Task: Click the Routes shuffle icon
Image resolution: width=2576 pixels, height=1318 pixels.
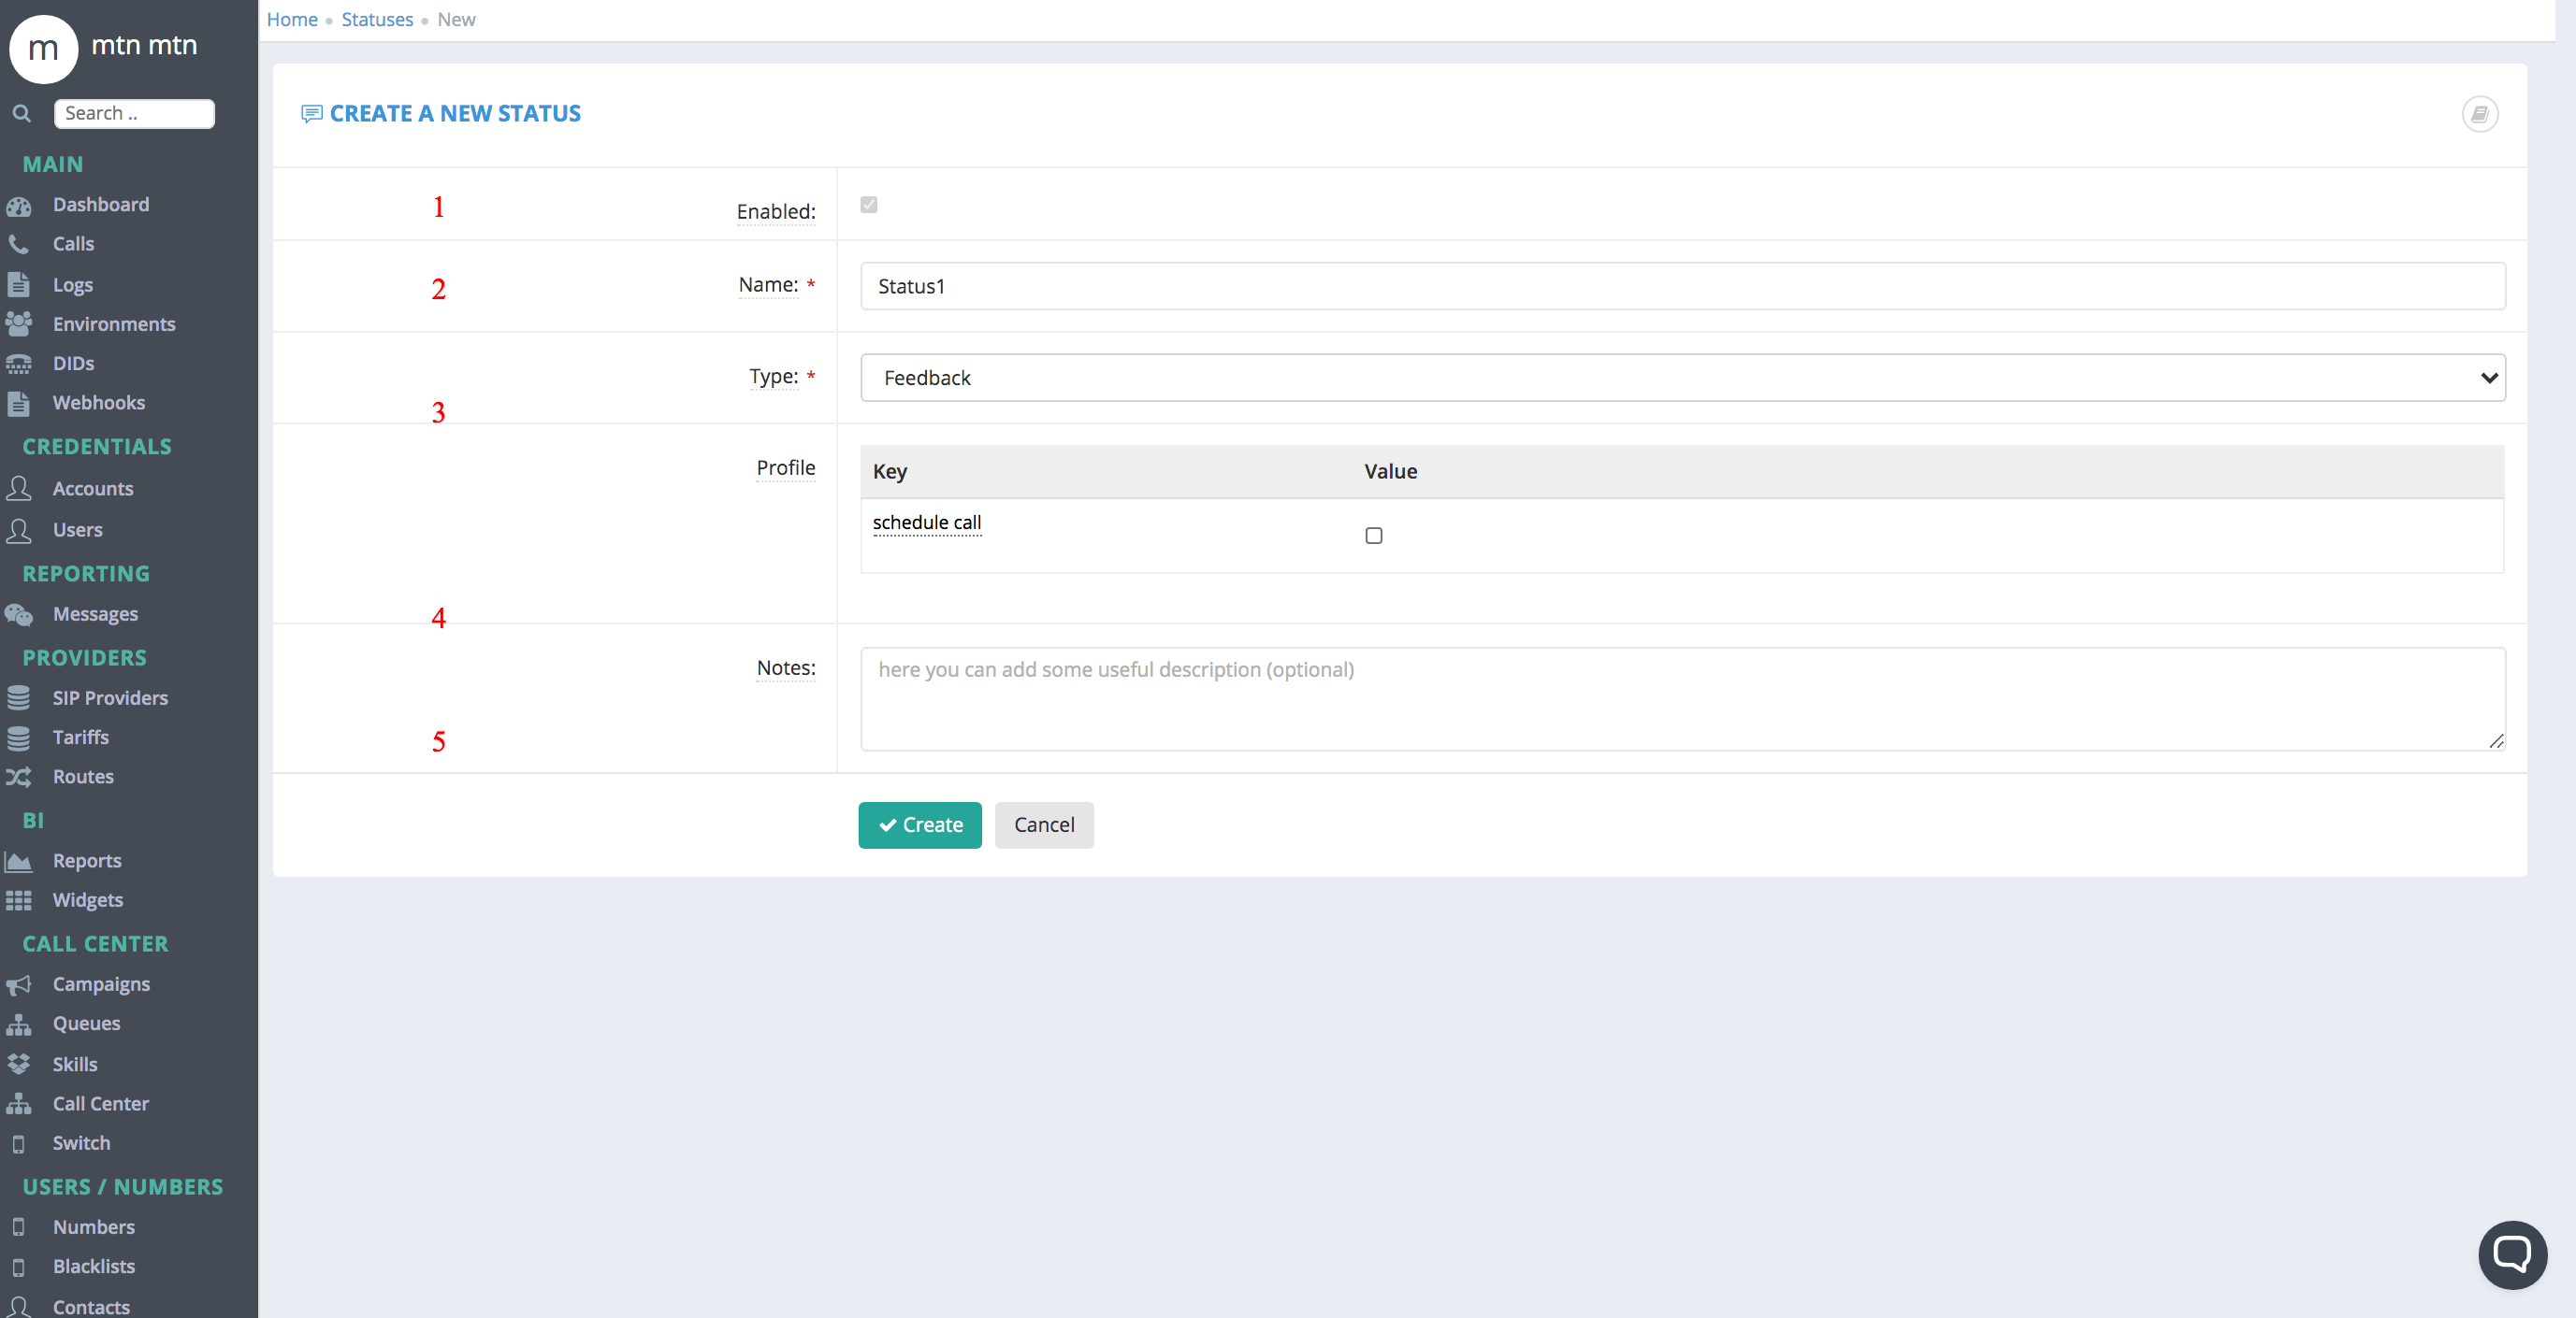Action: 18,777
